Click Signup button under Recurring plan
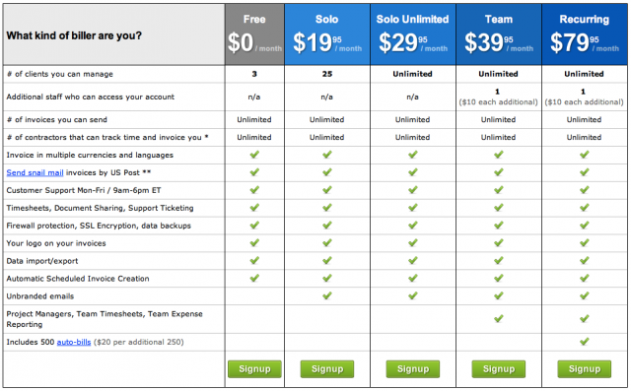Image resolution: width=631 pixels, height=391 pixels. pyautogui.click(x=585, y=369)
